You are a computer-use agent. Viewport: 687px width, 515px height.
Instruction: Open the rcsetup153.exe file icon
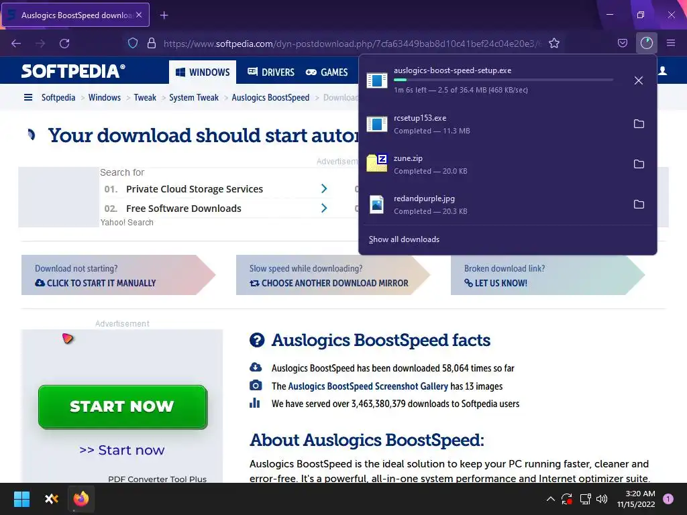(x=377, y=124)
